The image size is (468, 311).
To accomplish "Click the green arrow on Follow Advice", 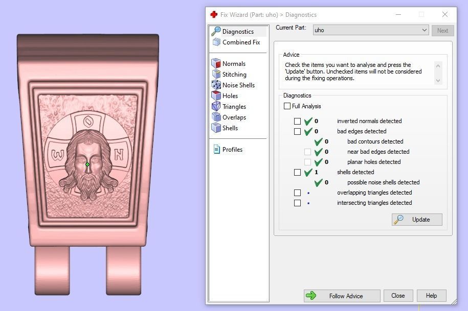I will (311, 296).
